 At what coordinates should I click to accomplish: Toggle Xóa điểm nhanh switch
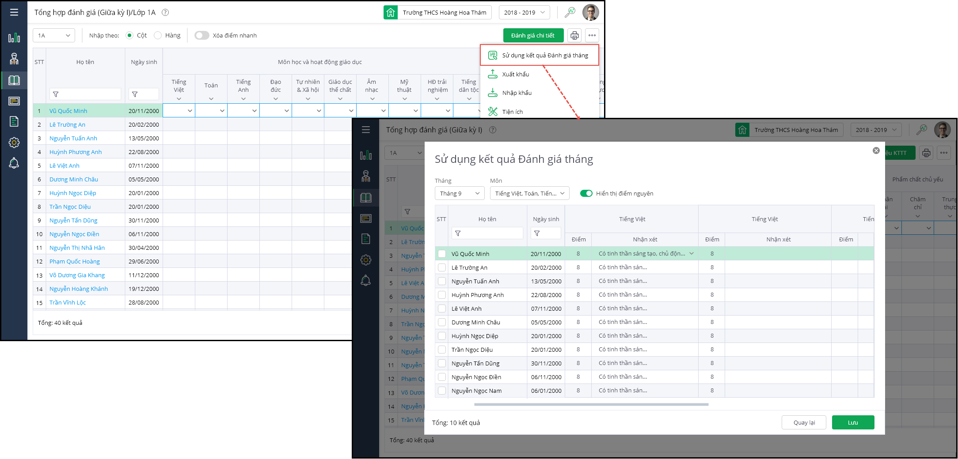[202, 35]
